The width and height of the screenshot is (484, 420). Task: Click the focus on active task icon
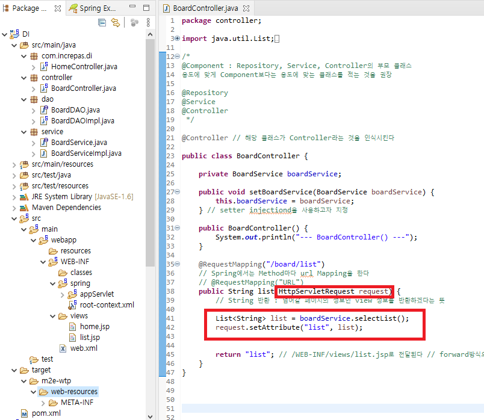click(x=134, y=22)
